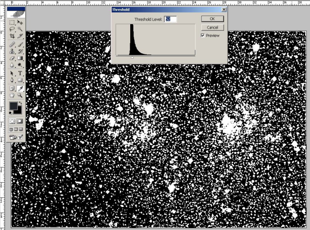Reset to default black and white colors
Viewport: 310px width, 230px height.
point(10,113)
